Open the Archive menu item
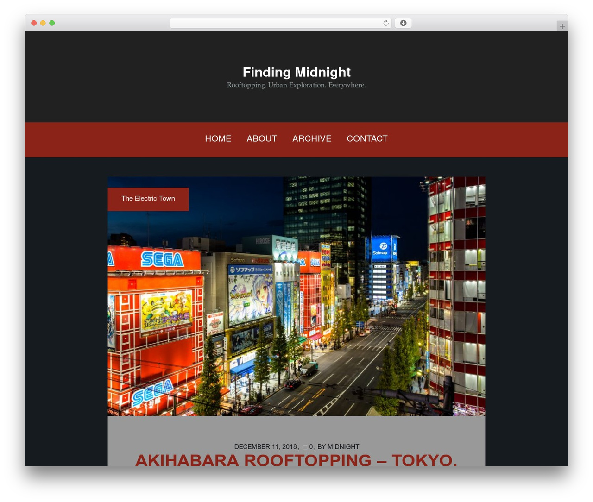Image resolution: width=593 pixels, height=502 pixels. click(312, 138)
